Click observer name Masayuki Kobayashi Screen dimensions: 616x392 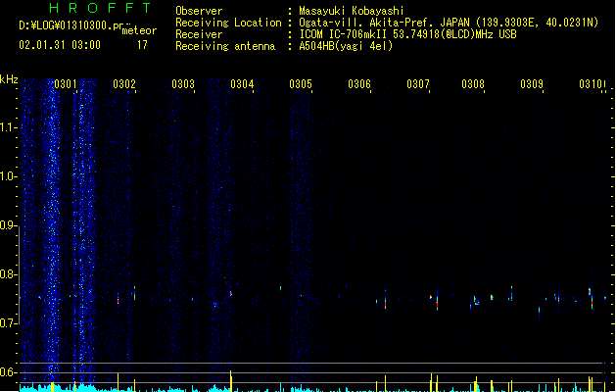coord(352,11)
